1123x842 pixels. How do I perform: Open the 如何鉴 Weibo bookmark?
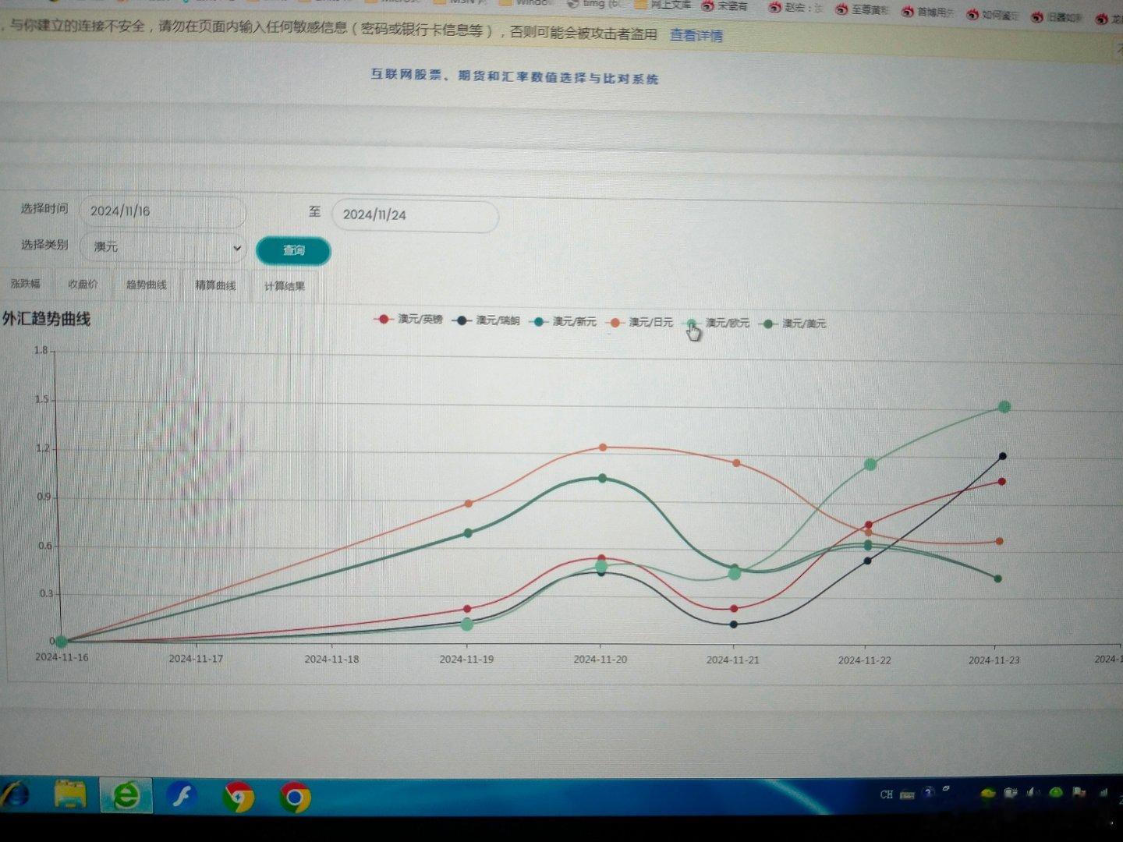(994, 15)
